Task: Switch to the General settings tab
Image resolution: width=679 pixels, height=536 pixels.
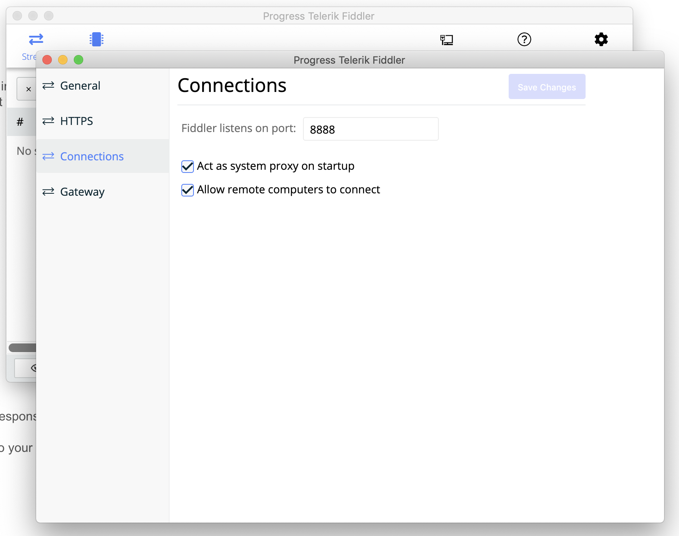Action: click(80, 86)
